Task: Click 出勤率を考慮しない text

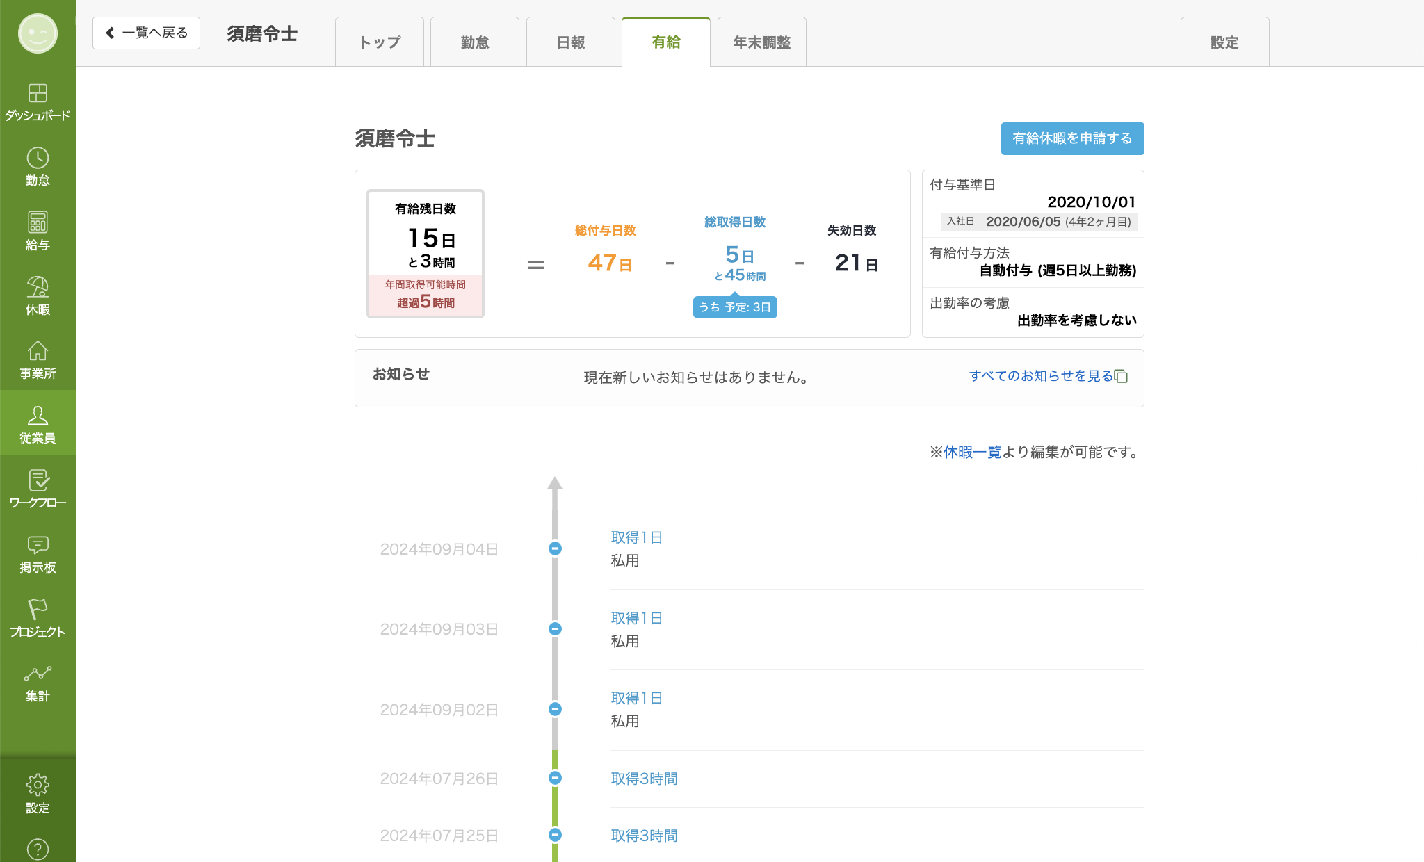Action: (1077, 320)
